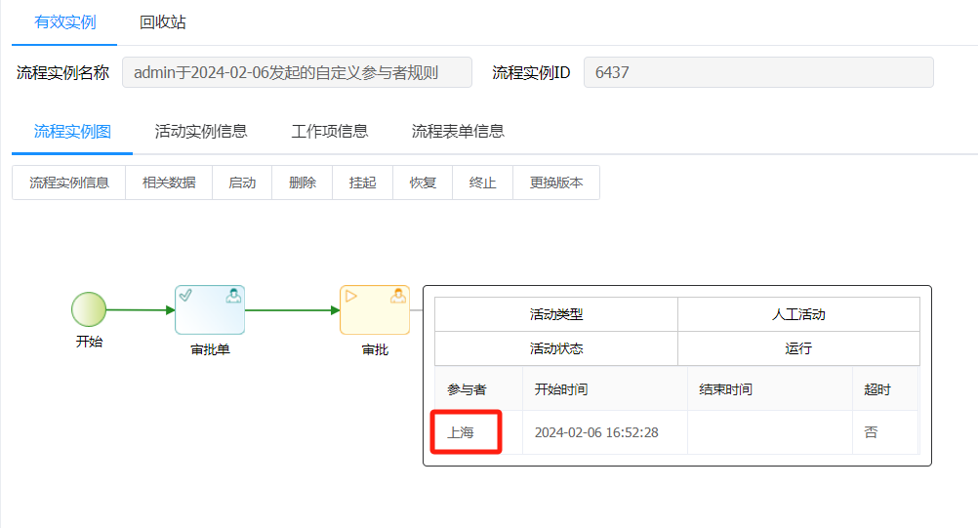Click the checkmark icon on 审批单 node
The image size is (978, 528).
coord(185,295)
